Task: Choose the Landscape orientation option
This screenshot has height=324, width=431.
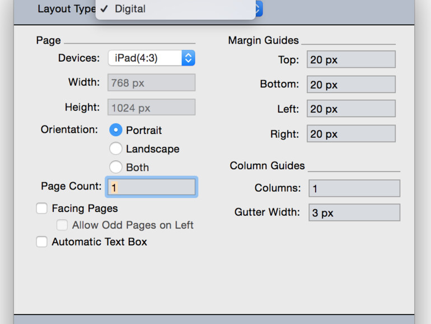Action: point(116,149)
